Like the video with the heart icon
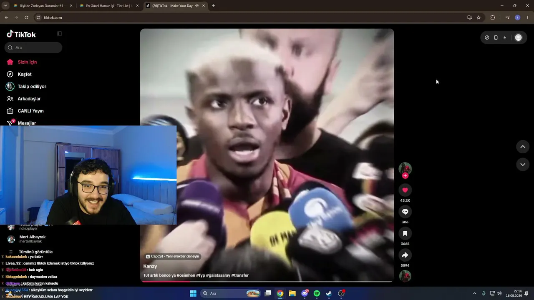Viewport: 534px width, 300px height. [405, 190]
